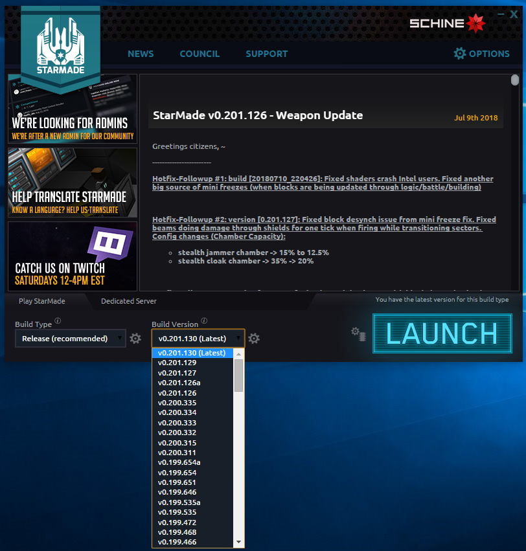
Task: Open the Catch Us On Twitch banner
Action: point(73,256)
